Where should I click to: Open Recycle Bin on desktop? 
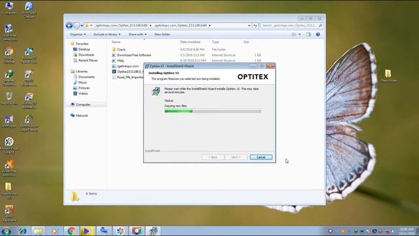[x=9, y=98]
